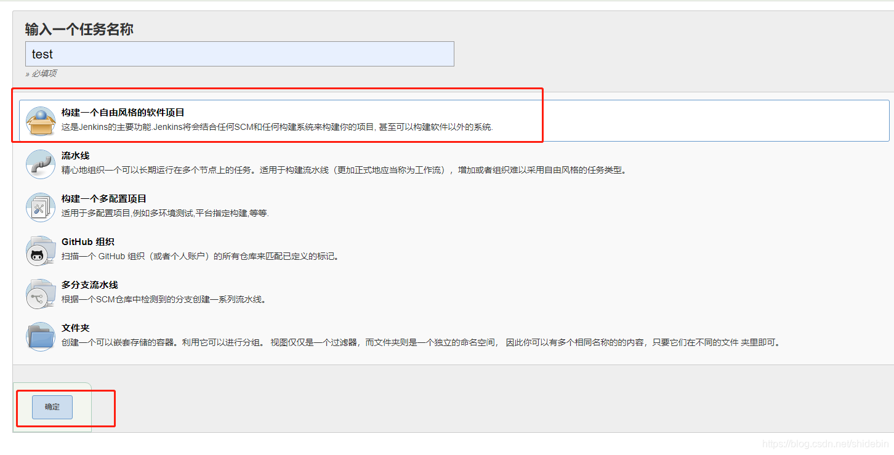Select the folder (文件夹) icon

point(41,336)
